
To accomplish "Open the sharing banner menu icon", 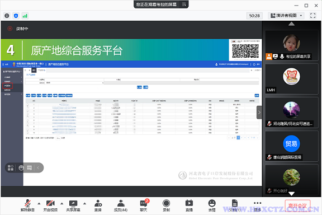I will [x=184, y=4].
